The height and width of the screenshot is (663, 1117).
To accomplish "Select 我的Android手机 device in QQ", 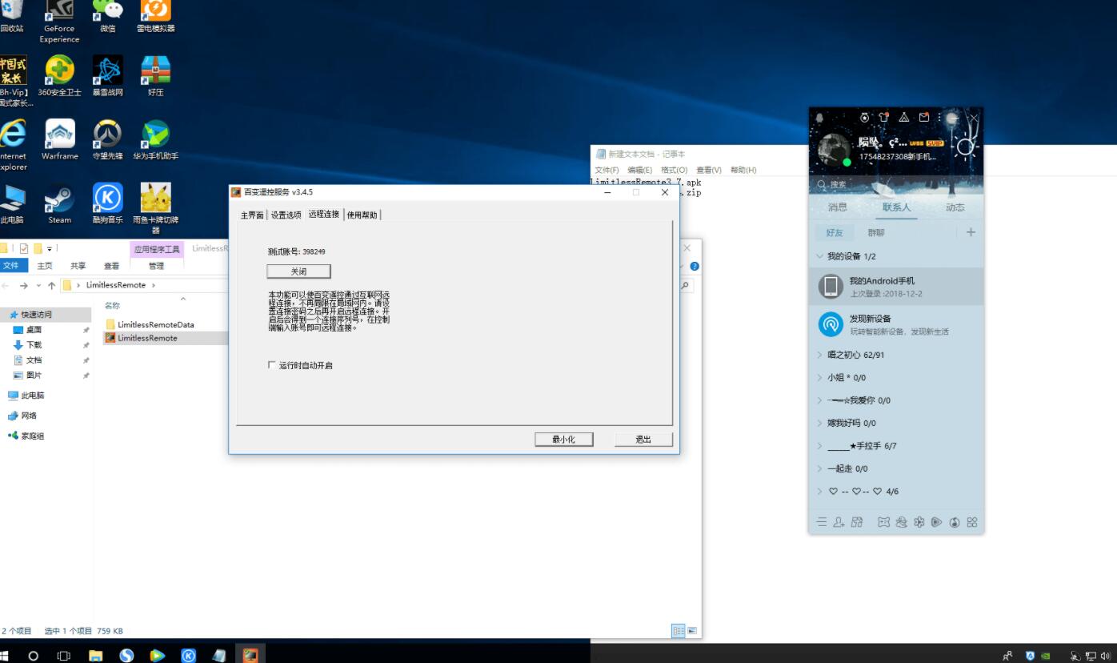I will tap(896, 287).
